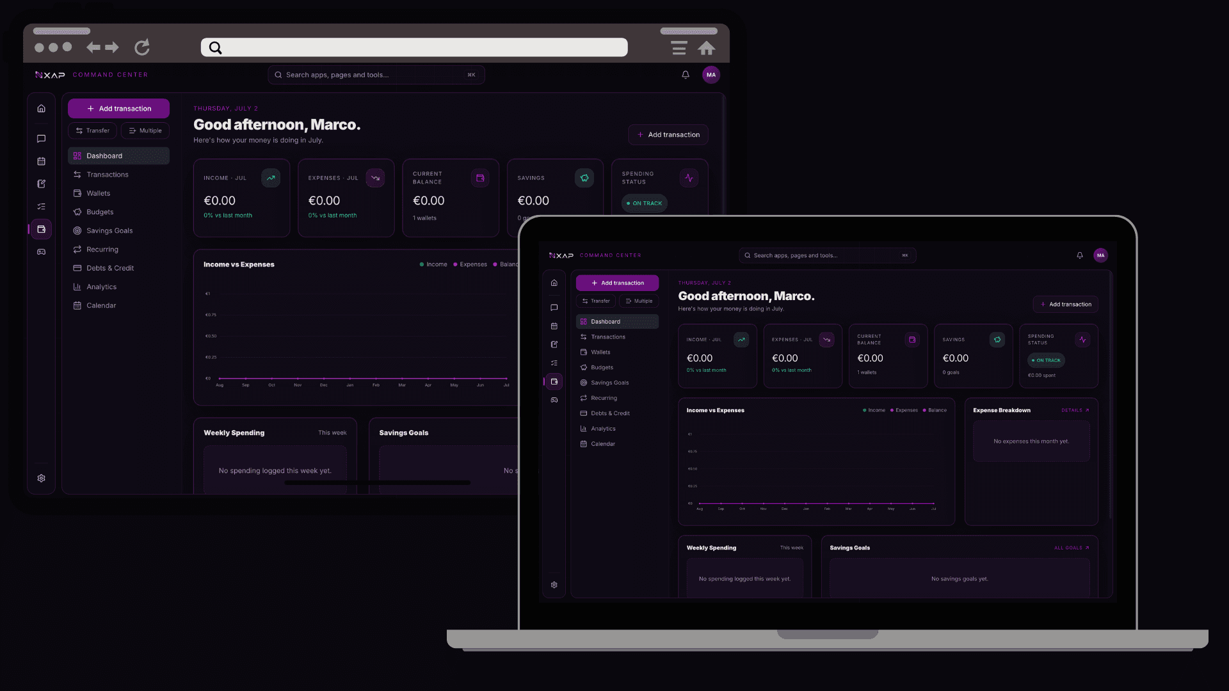Click the purple Add transaction button in the browser sidebar

pyautogui.click(x=119, y=109)
